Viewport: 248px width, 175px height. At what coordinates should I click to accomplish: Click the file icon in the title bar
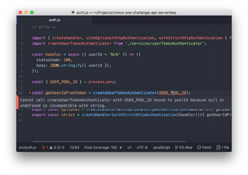click(x=73, y=12)
